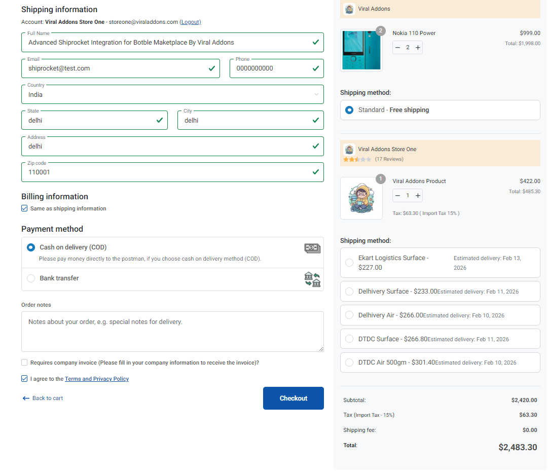Select Bank transfer payment method
The height and width of the screenshot is (471, 548).
pyautogui.click(x=31, y=278)
